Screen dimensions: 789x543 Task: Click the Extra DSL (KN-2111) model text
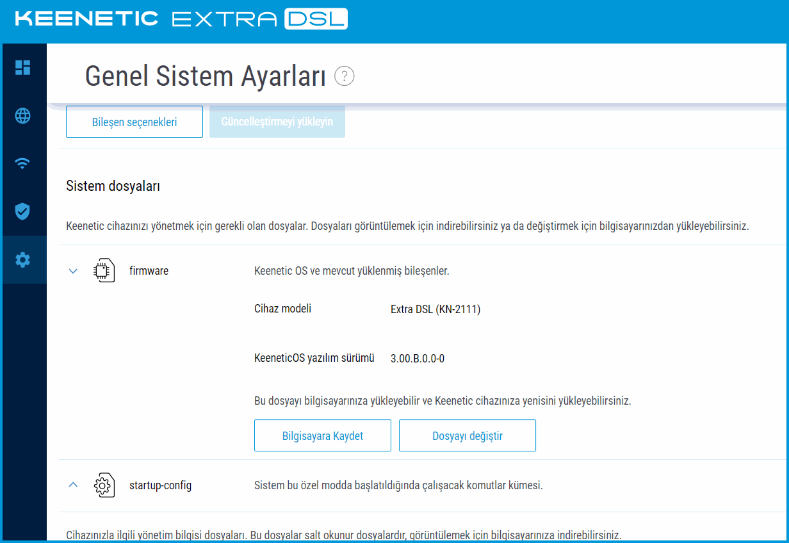tap(435, 309)
